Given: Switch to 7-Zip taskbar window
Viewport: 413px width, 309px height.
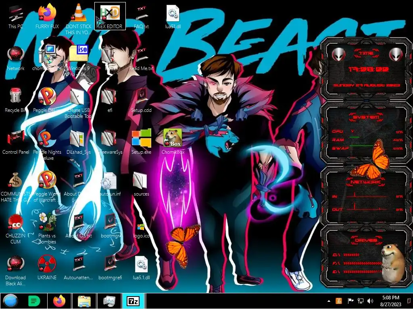Looking at the screenshot, I should 133,301.
